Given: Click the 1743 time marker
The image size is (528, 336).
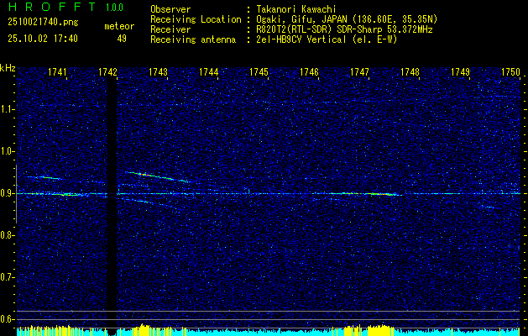Looking at the screenshot, I should 159,71.
